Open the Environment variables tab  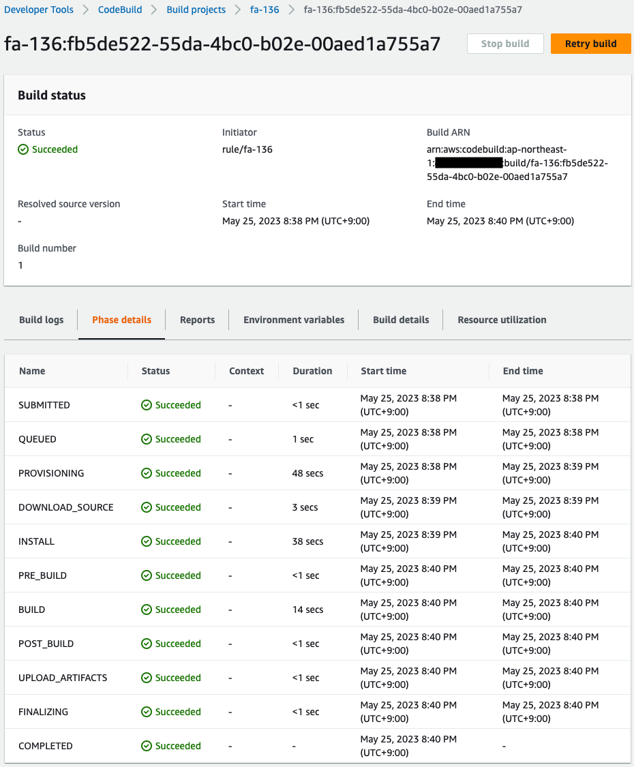pyautogui.click(x=294, y=320)
